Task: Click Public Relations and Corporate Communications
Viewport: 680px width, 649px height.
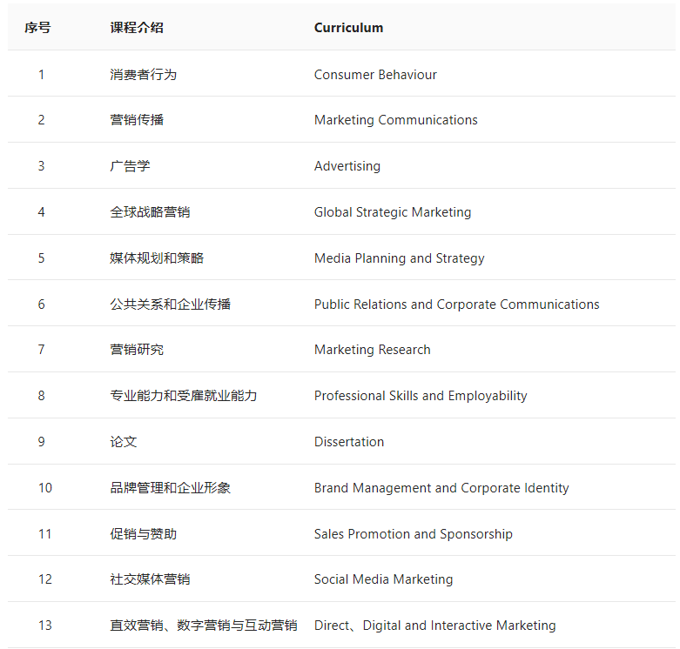Action: click(456, 304)
